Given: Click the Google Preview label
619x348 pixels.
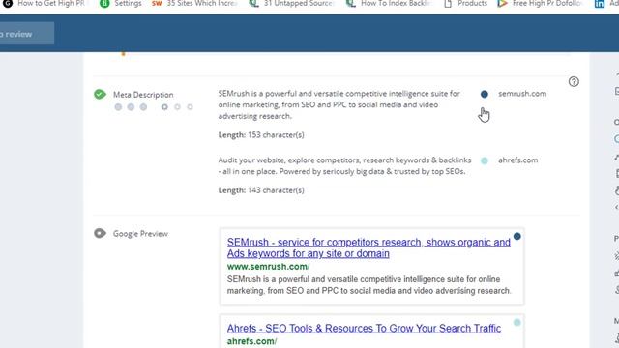Looking at the screenshot, I should point(140,234).
